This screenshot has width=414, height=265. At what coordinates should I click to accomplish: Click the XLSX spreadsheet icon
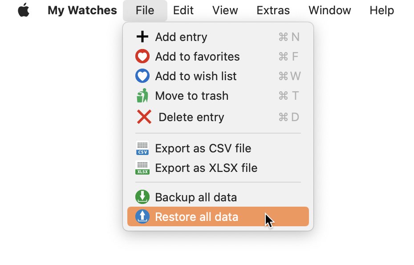[142, 168]
